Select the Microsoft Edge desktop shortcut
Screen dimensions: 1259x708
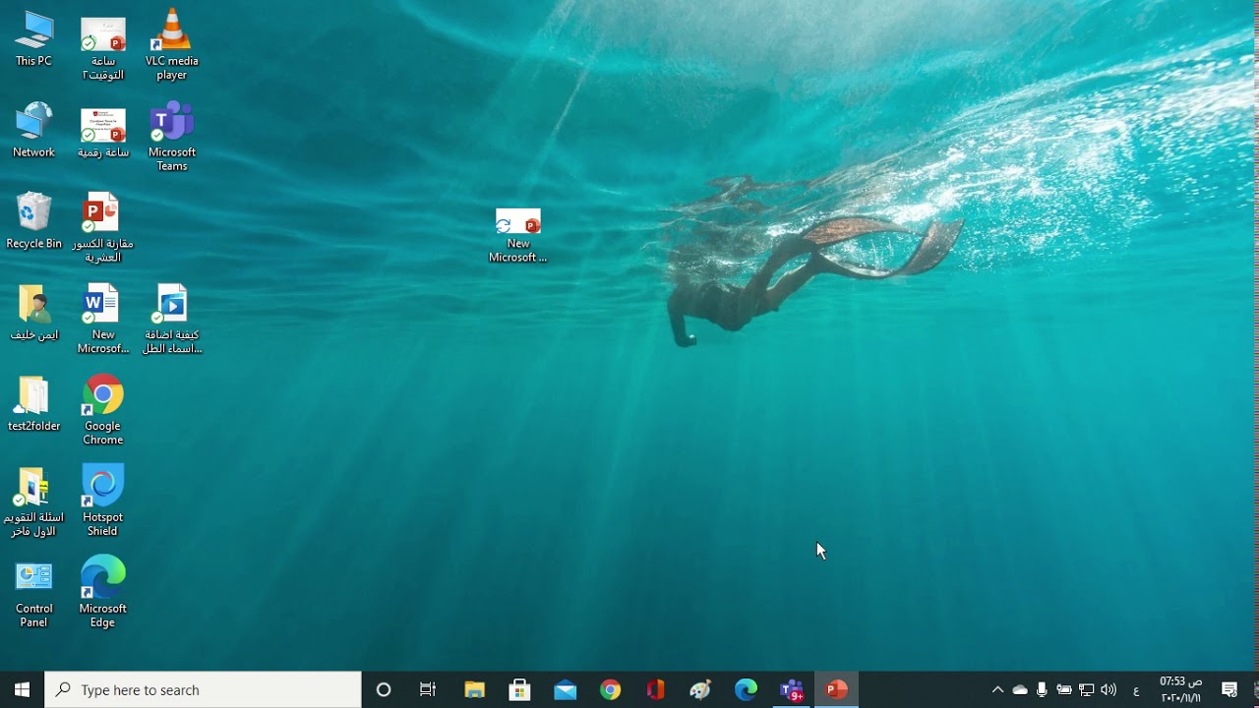tap(103, 594)
